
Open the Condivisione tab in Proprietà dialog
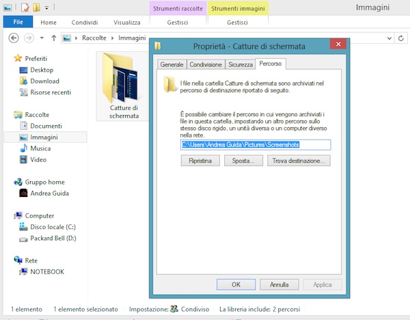[x=205, y=64]
